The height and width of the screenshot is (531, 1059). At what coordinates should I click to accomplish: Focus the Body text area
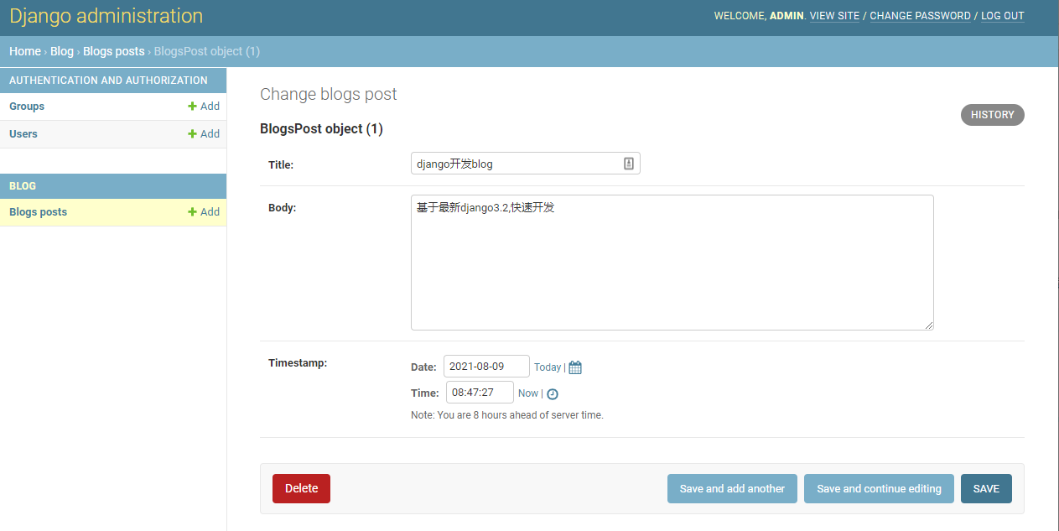[672, 263]
